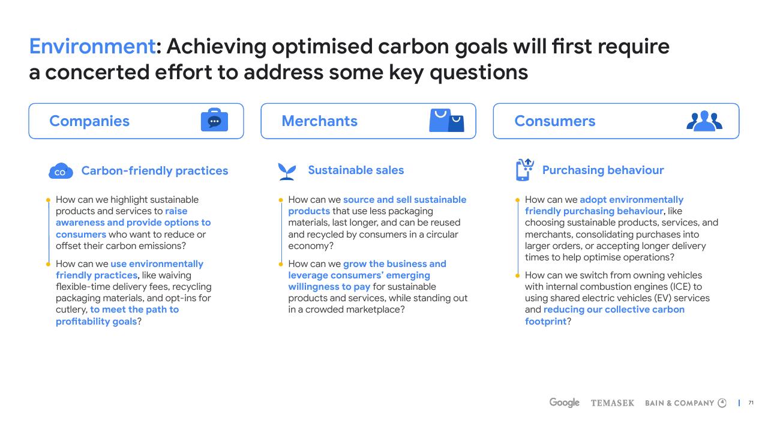The height and width of the screenshot is (432, 768).
Task: Click 'to meet the path to profitability goals' text
Action: click(x=118, y=315)
